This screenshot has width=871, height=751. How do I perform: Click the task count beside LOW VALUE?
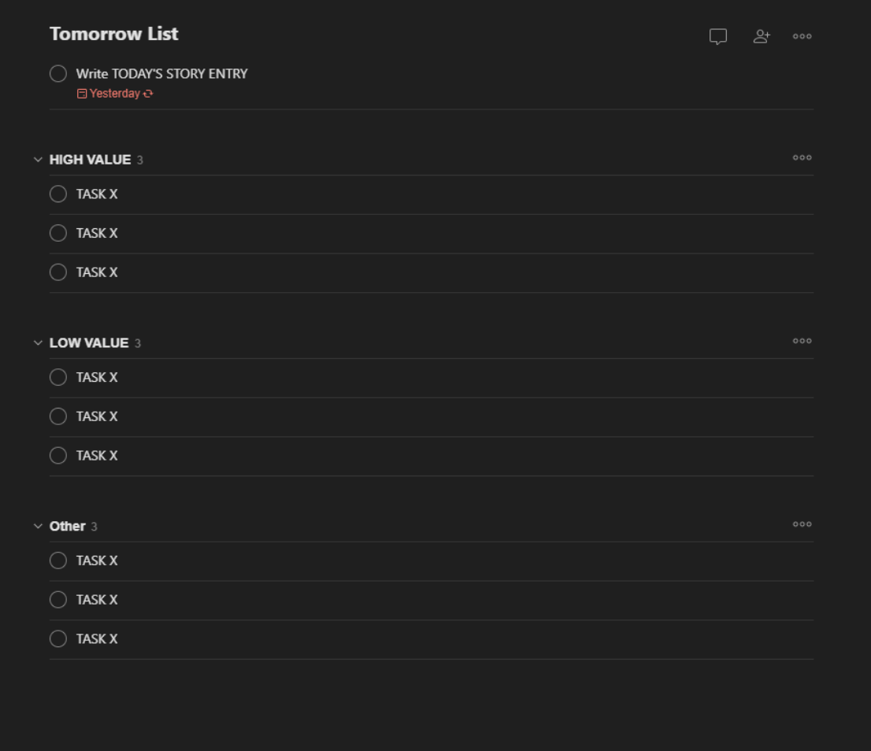point(138,343)
